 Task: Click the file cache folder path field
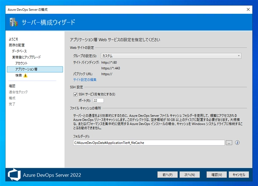tap(149, 143)
